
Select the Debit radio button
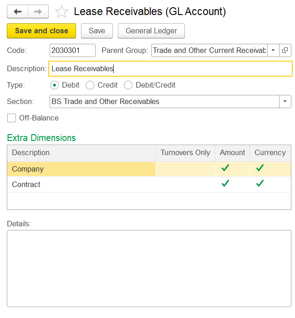(55, 85)
